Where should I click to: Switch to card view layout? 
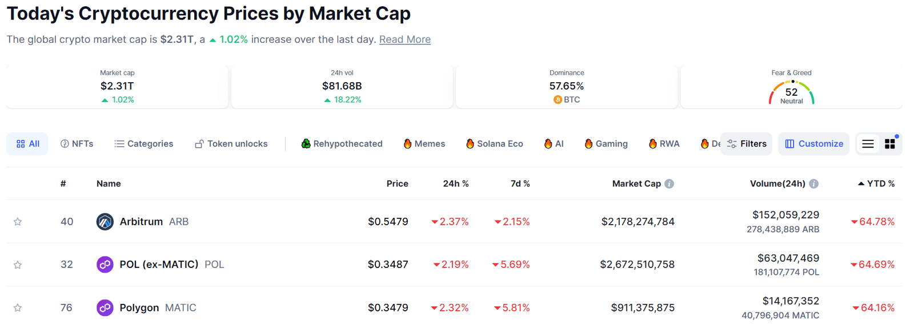point(889,144)
